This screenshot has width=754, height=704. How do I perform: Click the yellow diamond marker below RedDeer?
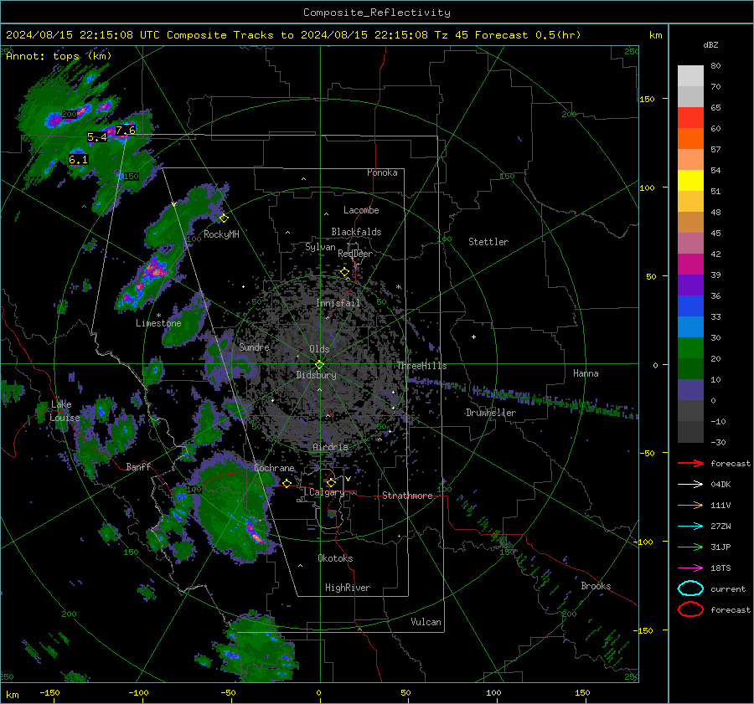coord(344,272)
